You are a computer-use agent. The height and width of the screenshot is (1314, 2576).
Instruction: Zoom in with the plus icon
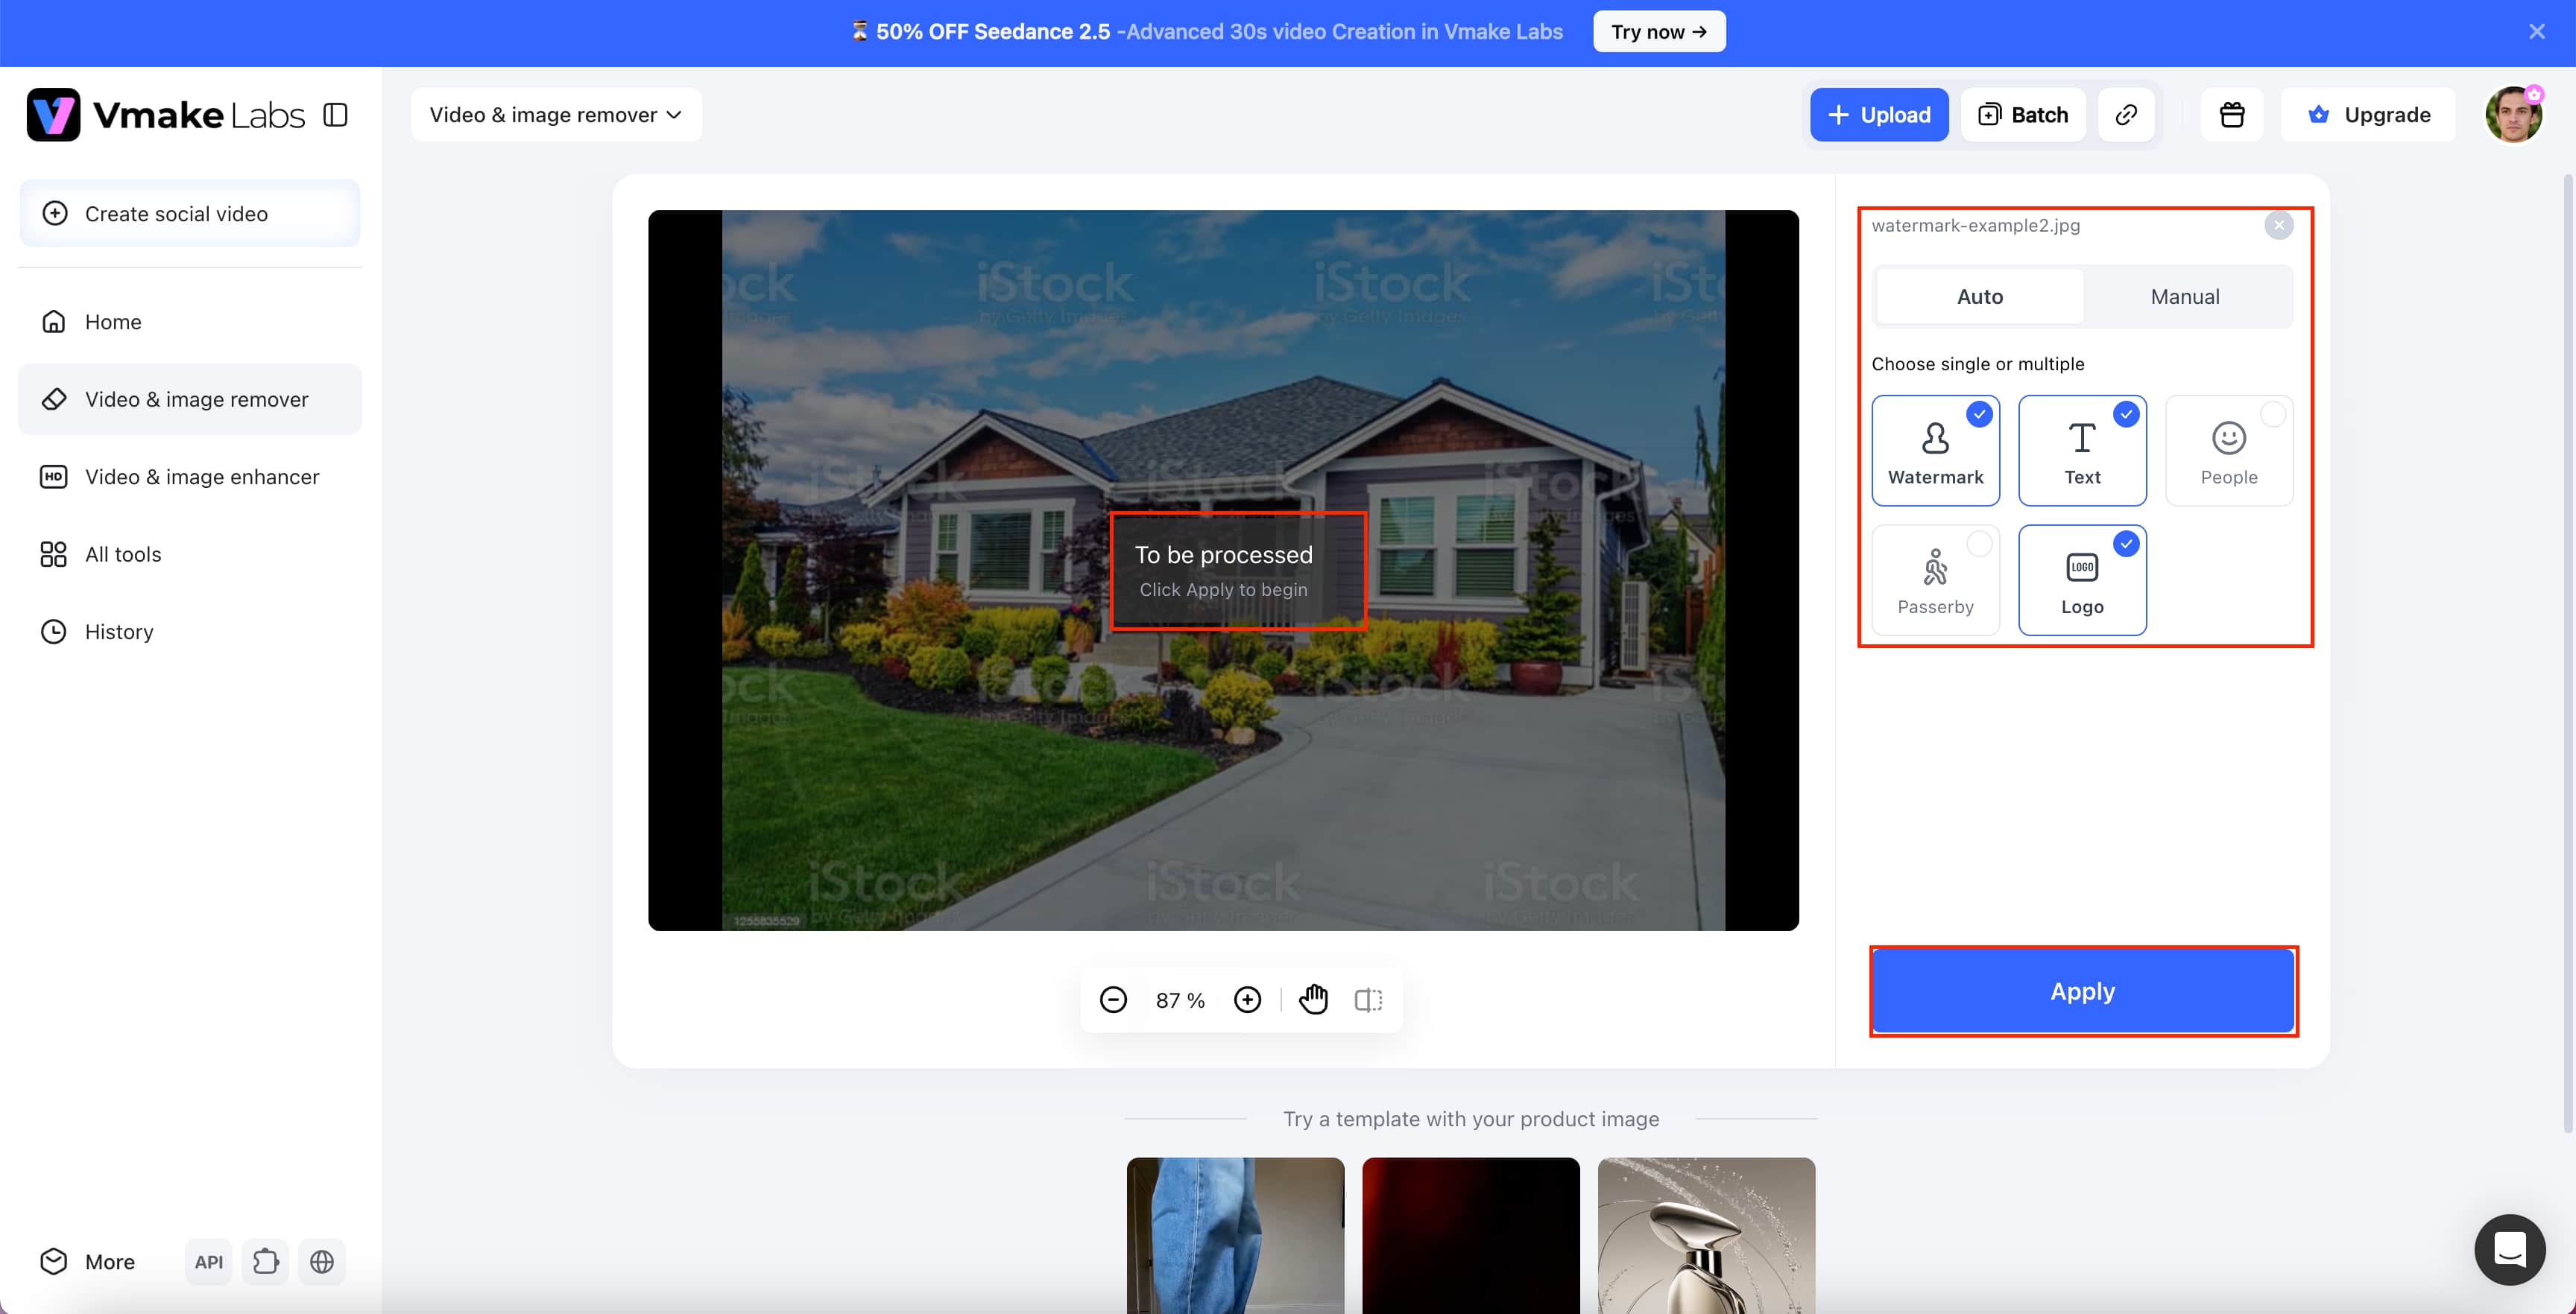click(1247, 1000)
